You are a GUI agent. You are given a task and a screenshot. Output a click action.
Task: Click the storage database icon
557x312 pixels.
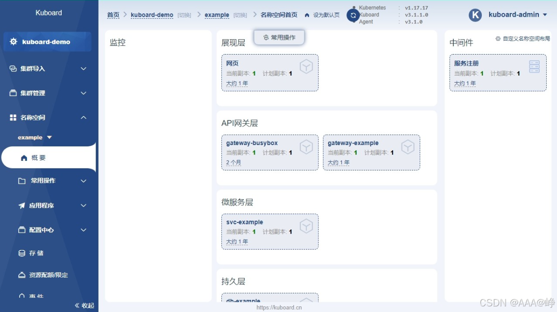(21, 253)
